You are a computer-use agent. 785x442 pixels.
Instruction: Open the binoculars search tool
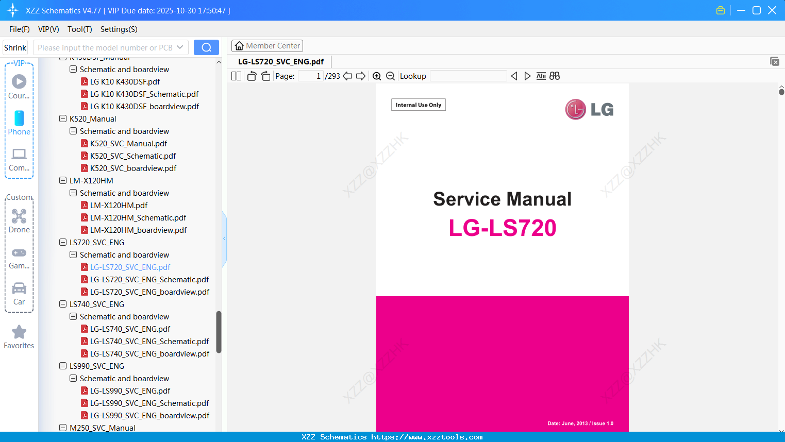[x=555, y=76]
